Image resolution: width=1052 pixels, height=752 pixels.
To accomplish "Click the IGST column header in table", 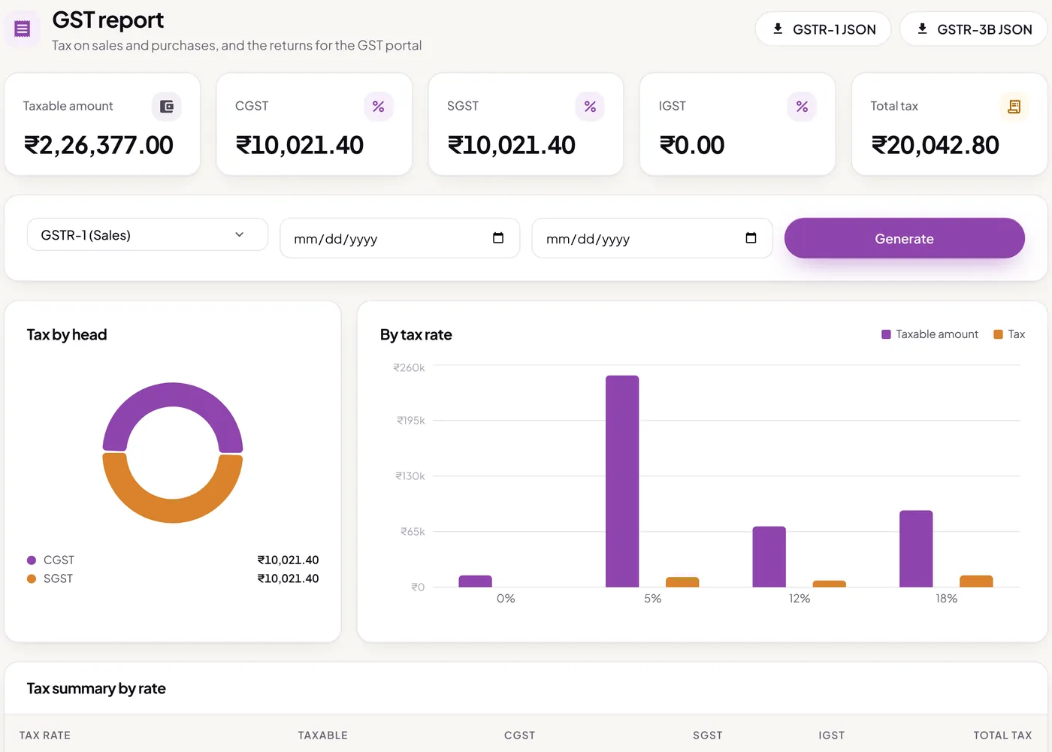I will point(832,735).
